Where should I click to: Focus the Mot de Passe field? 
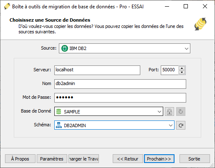pos(120,98)
